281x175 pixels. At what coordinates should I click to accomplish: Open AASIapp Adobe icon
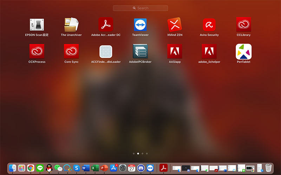pyautogui.click(x=175, y=51)
